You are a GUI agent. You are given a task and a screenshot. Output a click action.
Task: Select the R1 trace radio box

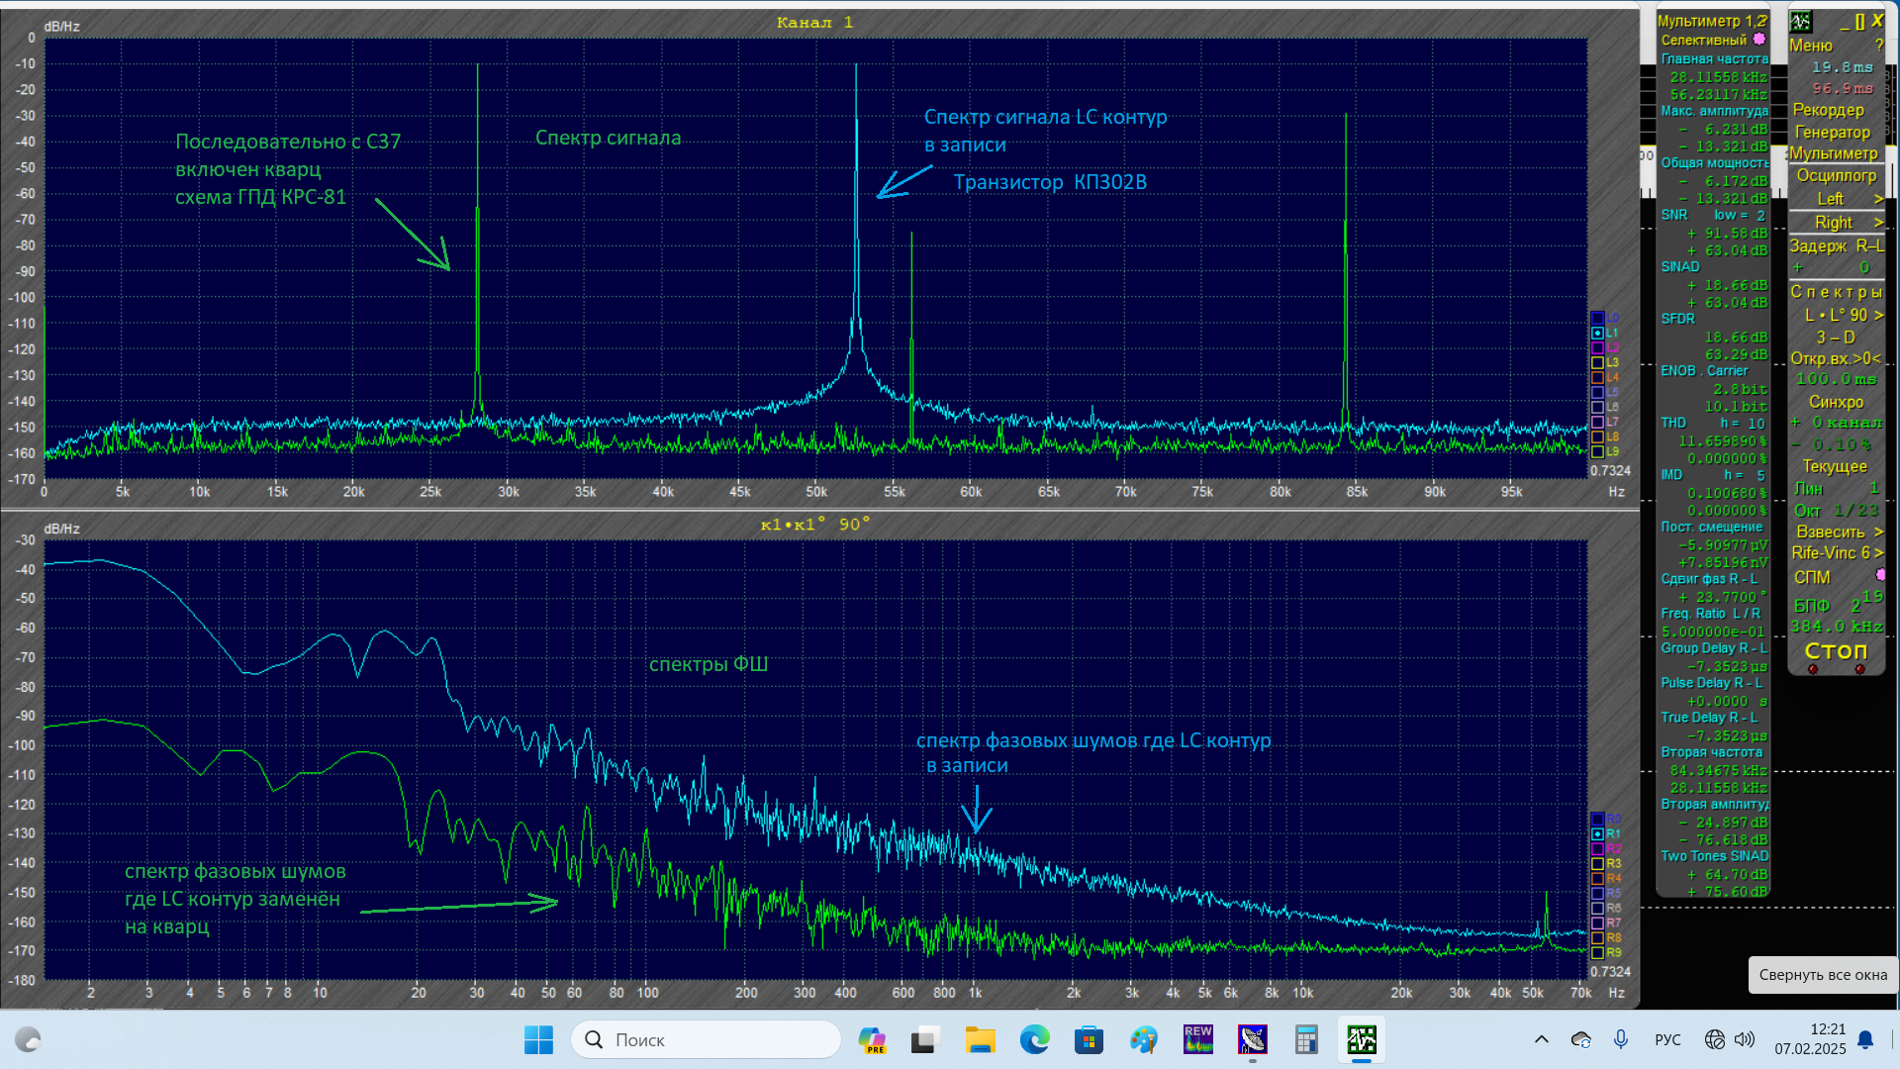tap(1597, 834)
